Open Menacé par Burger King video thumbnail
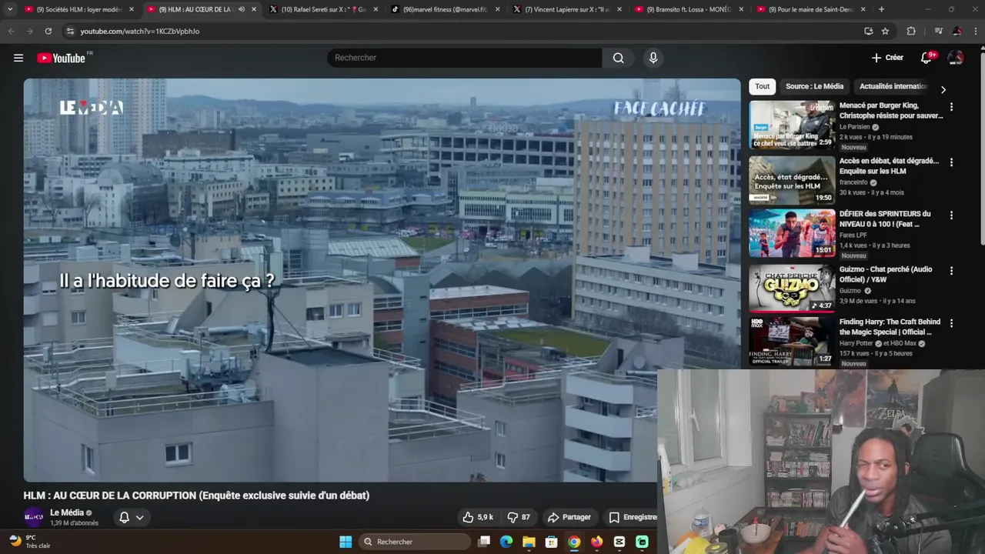The height and width of the screenshot is (554, 985). pos(792,125)
